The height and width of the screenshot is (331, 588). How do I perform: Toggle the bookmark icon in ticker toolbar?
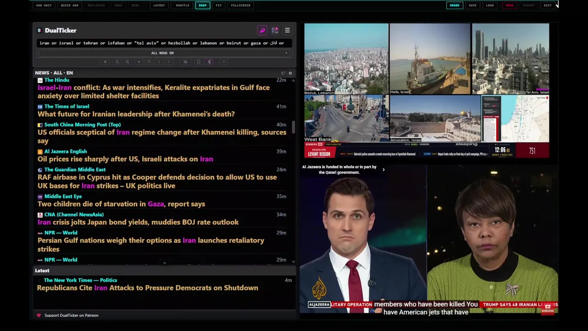tap(198, 62)
